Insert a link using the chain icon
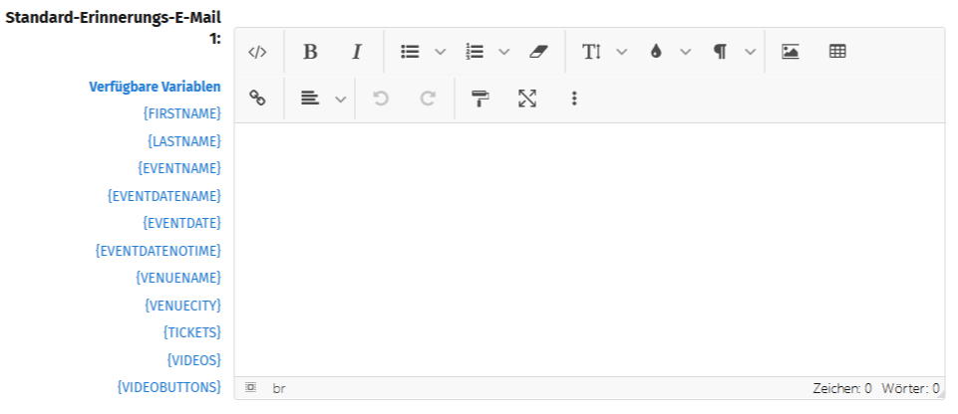This screenshot has height=414, width=958. pyautogui.click(x=257, y=99)
